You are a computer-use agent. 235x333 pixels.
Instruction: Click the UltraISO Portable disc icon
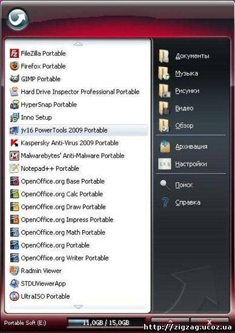coord(15,296)
